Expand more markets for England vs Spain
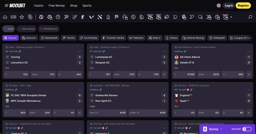The width and height of the screenshot is (256, 134). point(249,113)
